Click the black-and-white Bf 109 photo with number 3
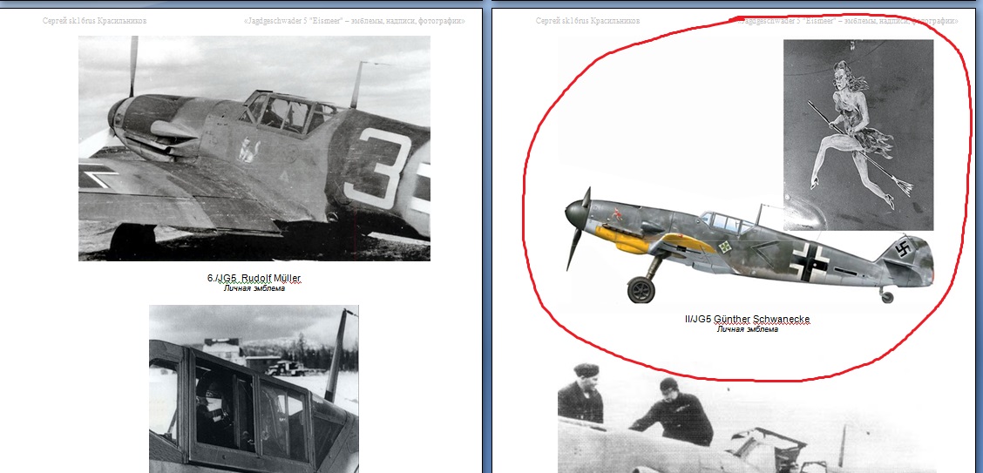Viewport: 983px width, 473px height. pyautogui.click(x=253, y=148)
